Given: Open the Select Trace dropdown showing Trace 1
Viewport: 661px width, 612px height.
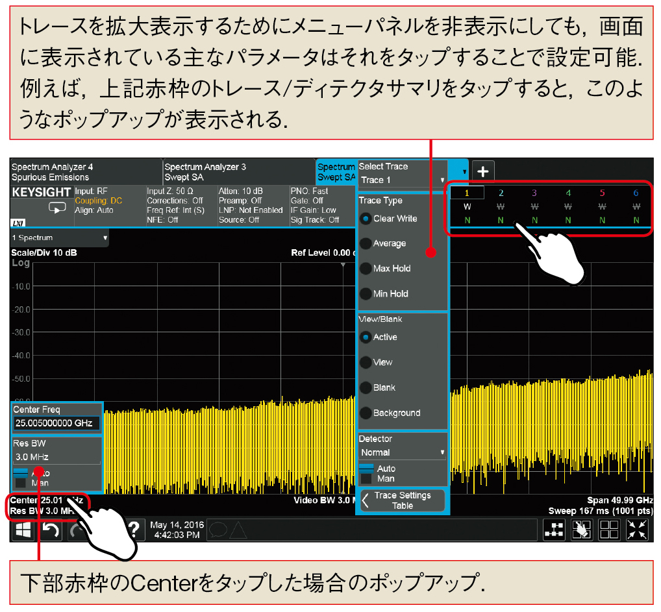Looking at the screenshot, I should point(403,180).
